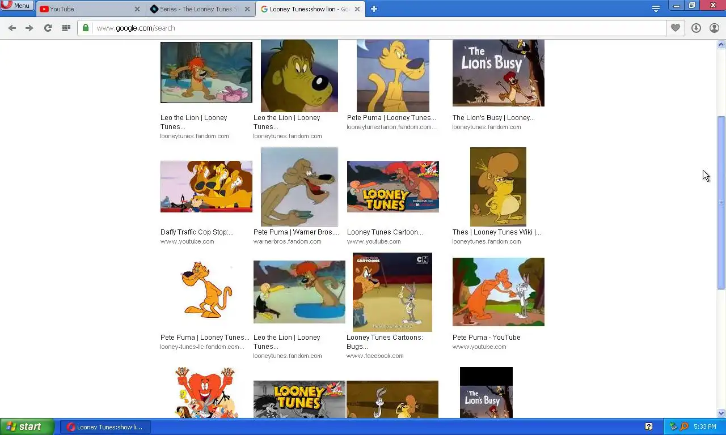Go back to the previous page

pyautogui.click(x=12, y=28)
